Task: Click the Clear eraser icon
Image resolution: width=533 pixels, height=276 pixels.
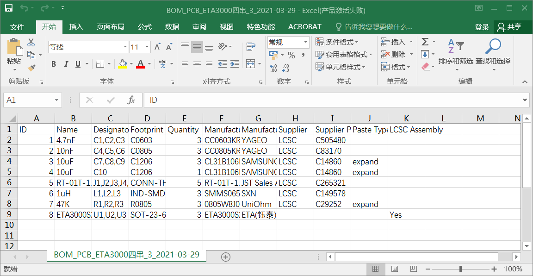Action: (426, 66)
